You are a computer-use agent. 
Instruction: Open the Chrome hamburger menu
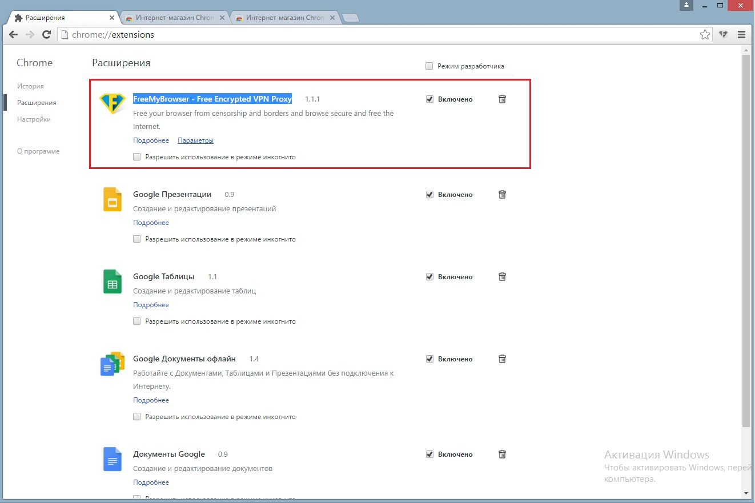click(x=742, y=35)
